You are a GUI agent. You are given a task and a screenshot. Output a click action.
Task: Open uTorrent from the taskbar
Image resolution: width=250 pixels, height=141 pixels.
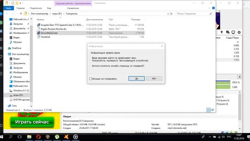pyautogui.click(x=57, y=137)
